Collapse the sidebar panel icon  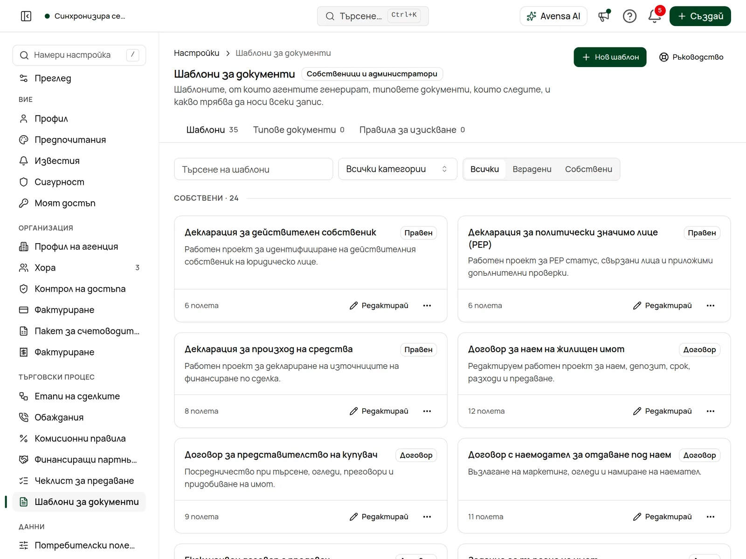pos(26,16)
